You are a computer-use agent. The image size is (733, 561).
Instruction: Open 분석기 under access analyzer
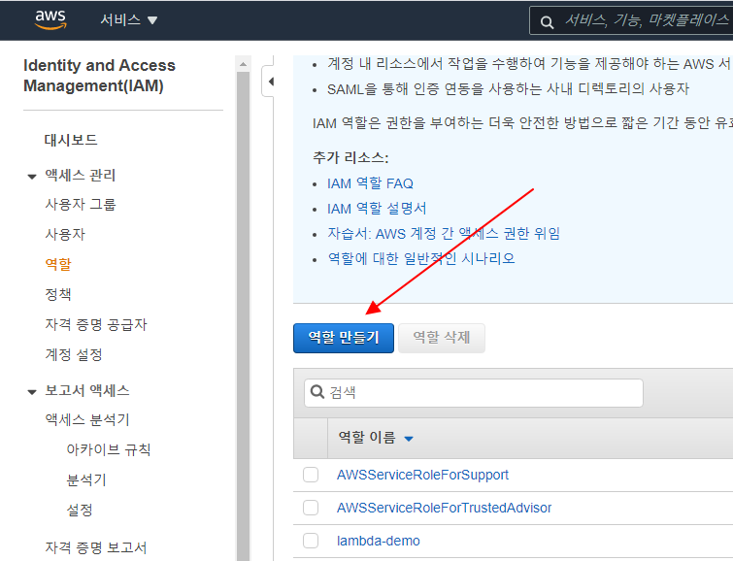pos(86,479)
